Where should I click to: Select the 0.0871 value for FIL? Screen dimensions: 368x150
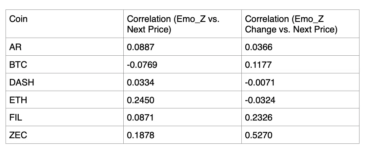click(x=140, y=117)
